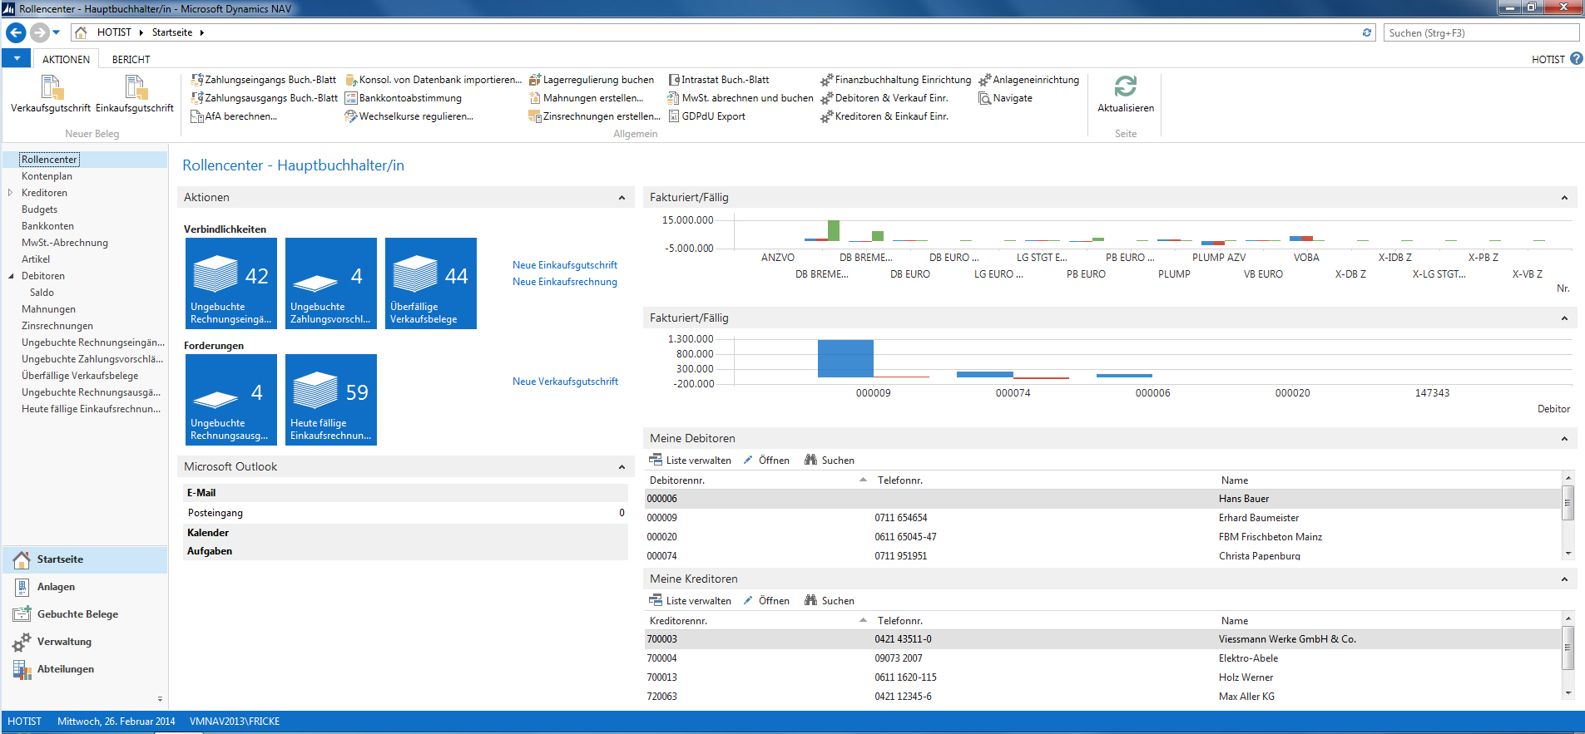Click Liste verwalten in Meine Debitoren
The image size is (1585, 734).
(690, 461)
